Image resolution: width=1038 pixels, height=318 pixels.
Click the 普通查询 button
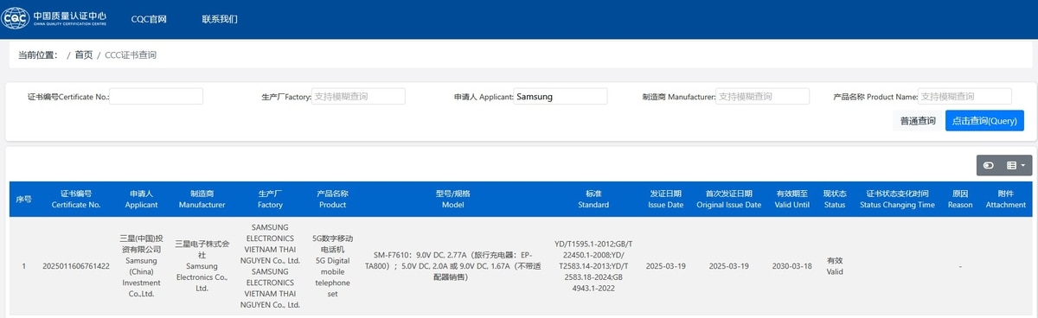click(918, 121)
